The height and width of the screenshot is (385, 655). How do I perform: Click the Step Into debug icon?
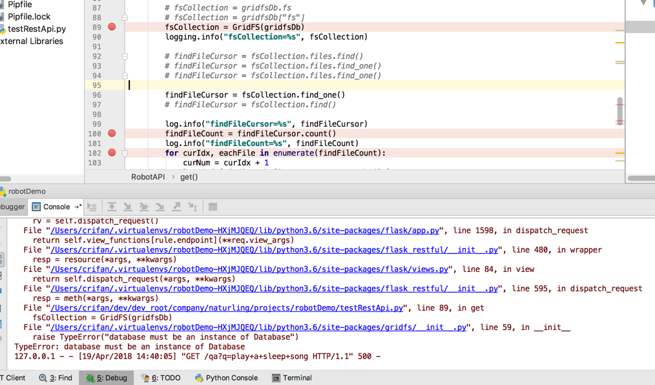pyautogui.click(x=128, y=207)
